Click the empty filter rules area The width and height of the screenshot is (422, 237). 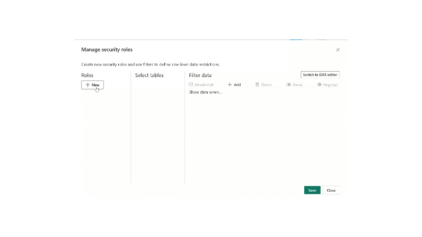pyautogui.click(x=262, y=138)
